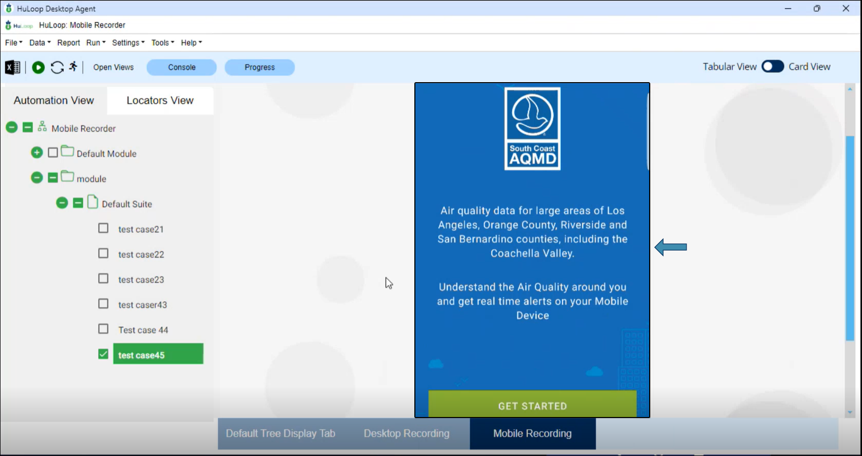862x456 pixels.
Task: Select test case22 in the tree
Action: (x=141, y=254)
